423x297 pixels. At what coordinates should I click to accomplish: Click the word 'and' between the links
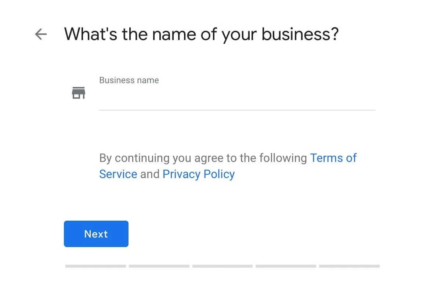click(150, 174)
